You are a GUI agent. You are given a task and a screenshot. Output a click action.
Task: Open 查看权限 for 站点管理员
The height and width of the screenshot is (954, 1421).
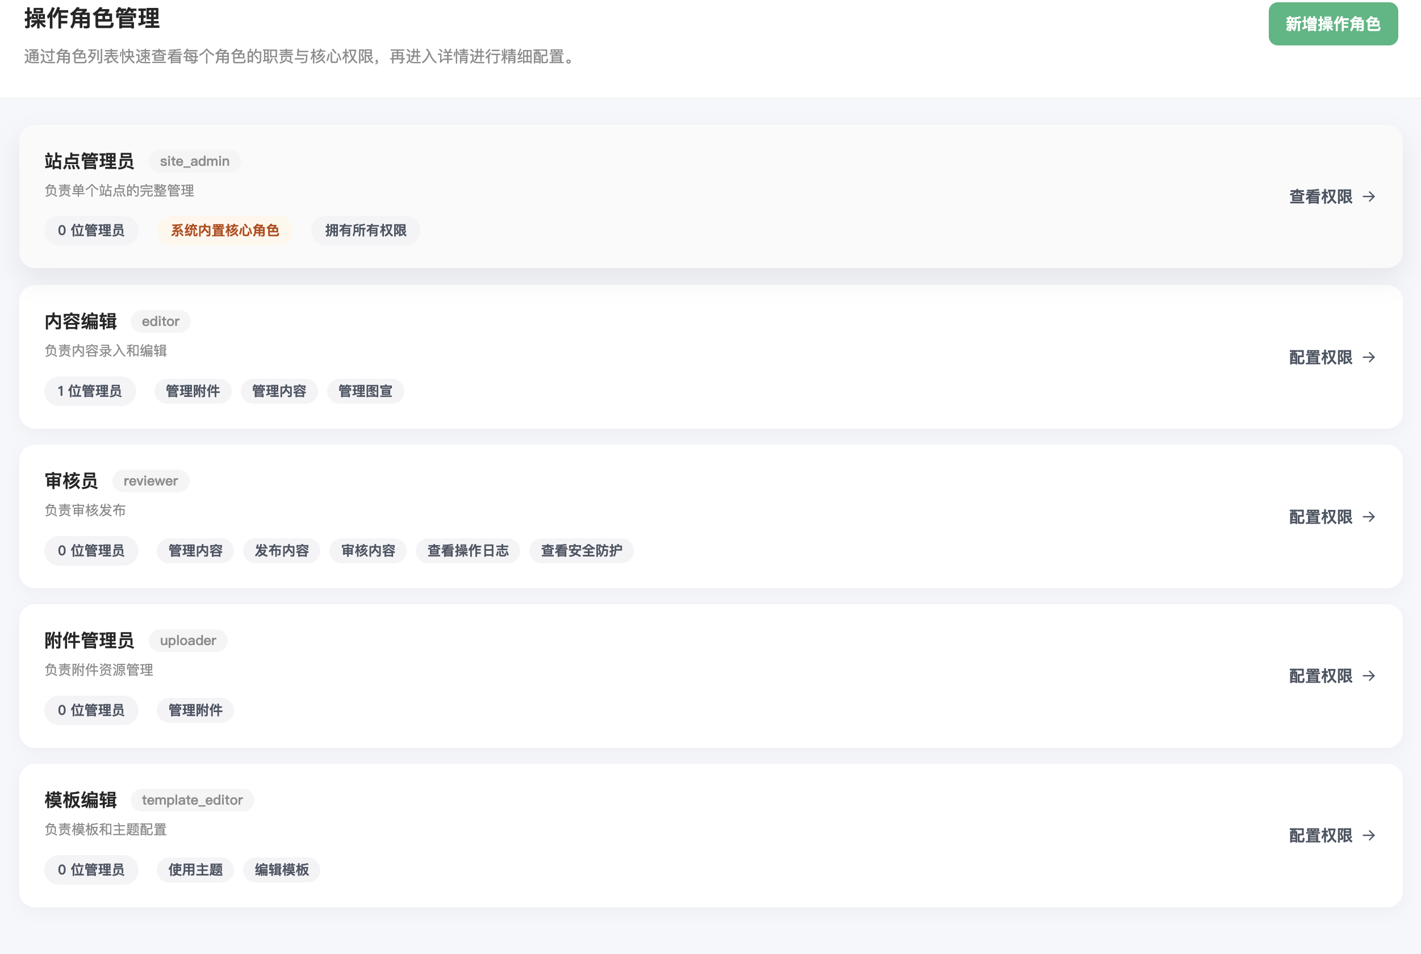tap(1320, 196)
